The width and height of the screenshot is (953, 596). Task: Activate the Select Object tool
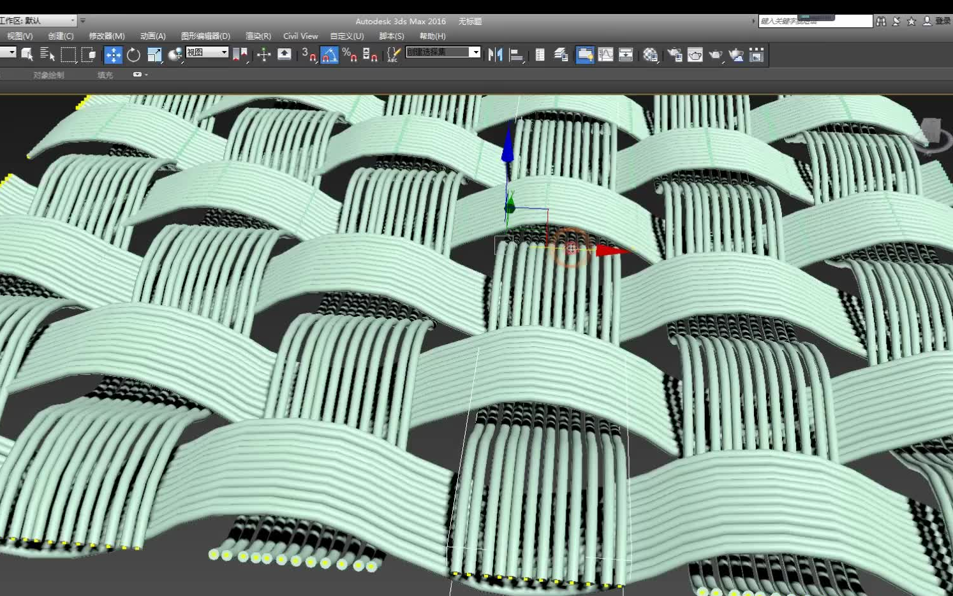27,55
